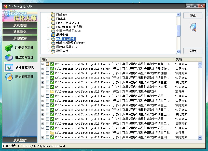Check the box for 瑞星工具 文件夹 row

click(48, 133)
